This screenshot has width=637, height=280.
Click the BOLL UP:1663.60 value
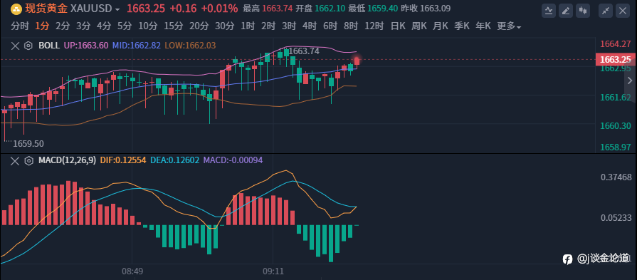[x=86, y=46]
